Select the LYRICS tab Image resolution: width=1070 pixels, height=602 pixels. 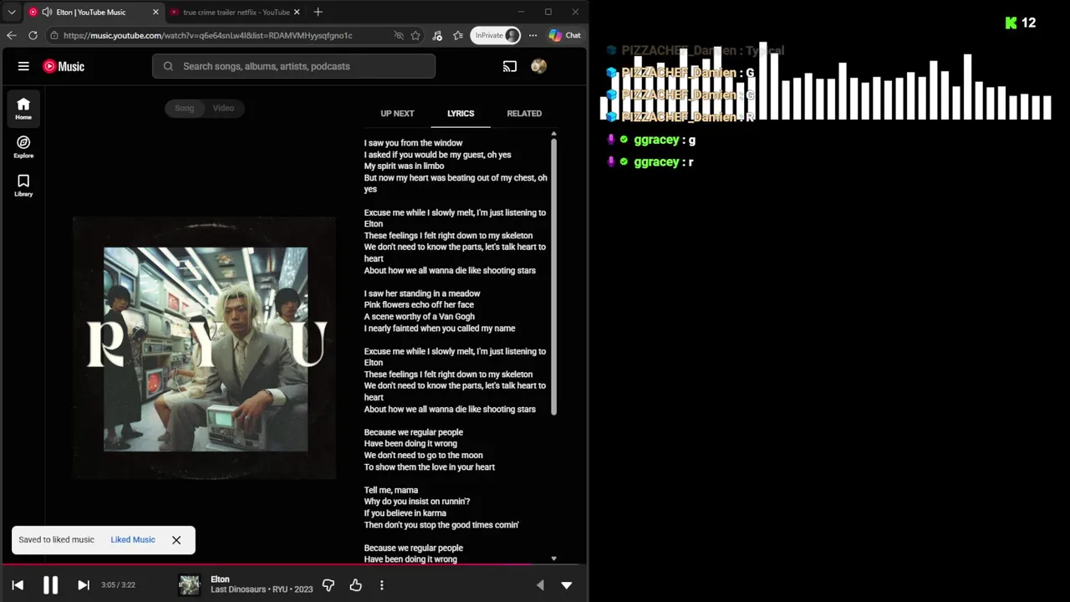[461, 114]
